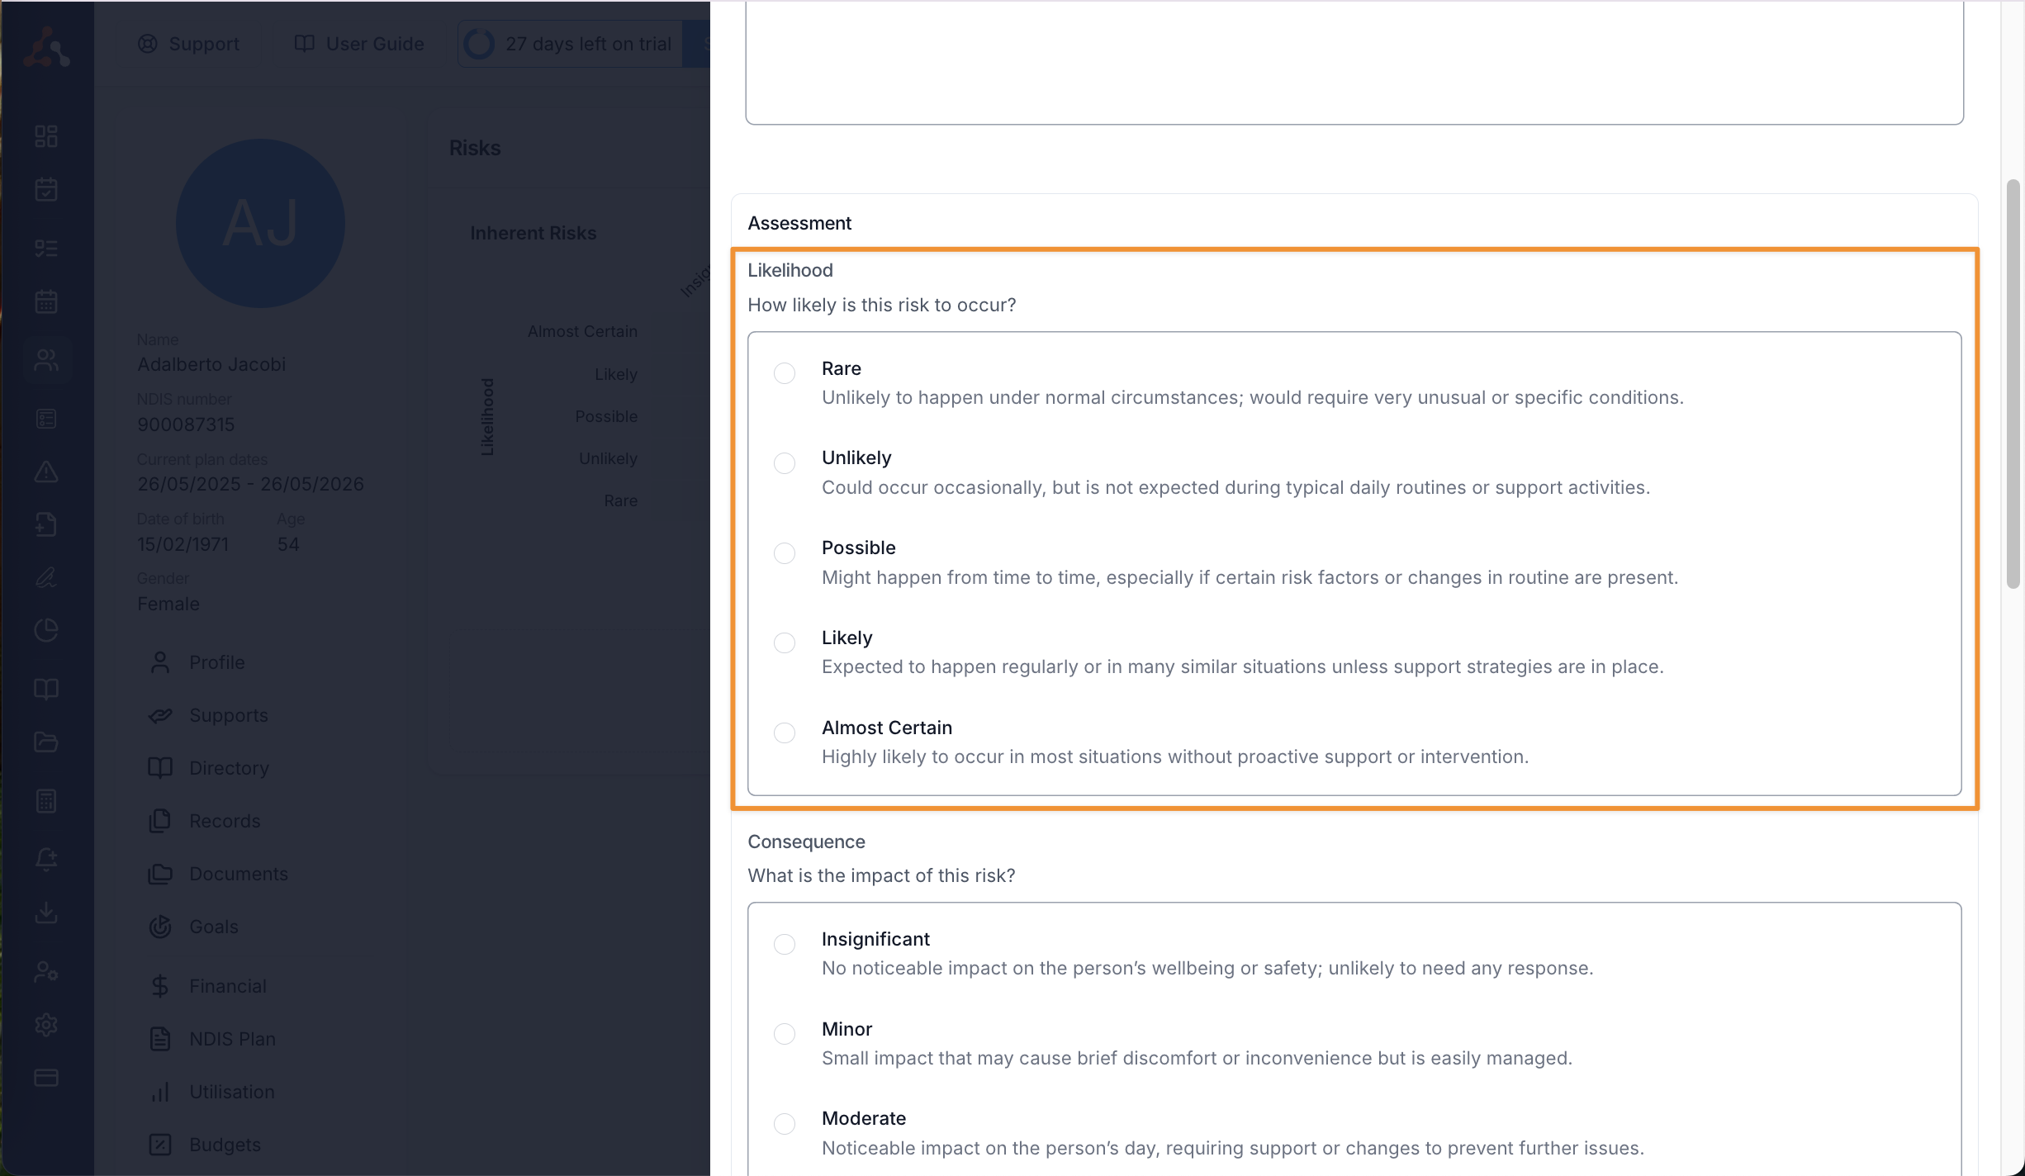
Task: Select the Rare likelihood option
Action: [785, 373]
